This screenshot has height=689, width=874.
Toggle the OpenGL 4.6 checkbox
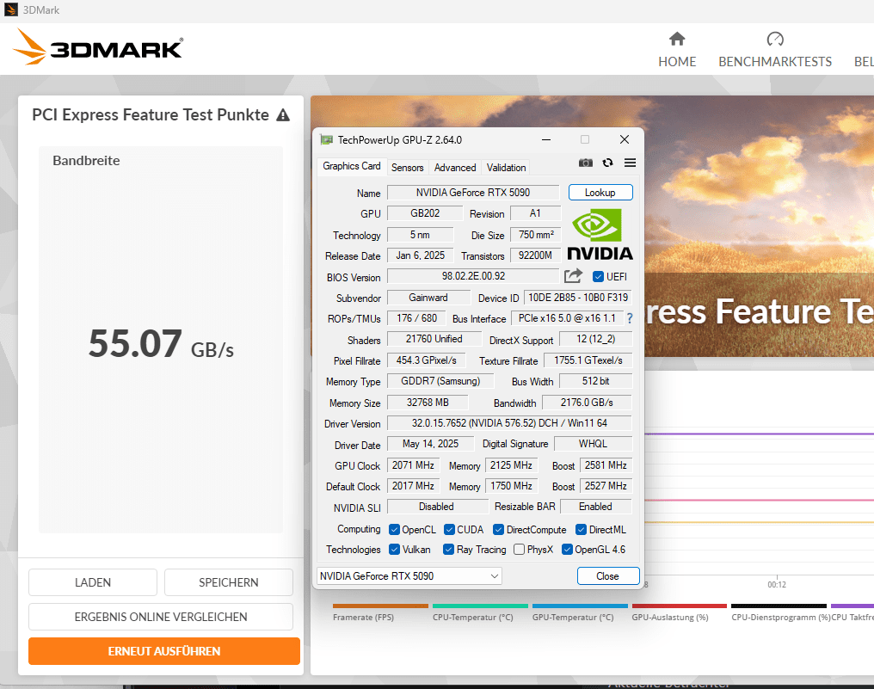[567, 550]
